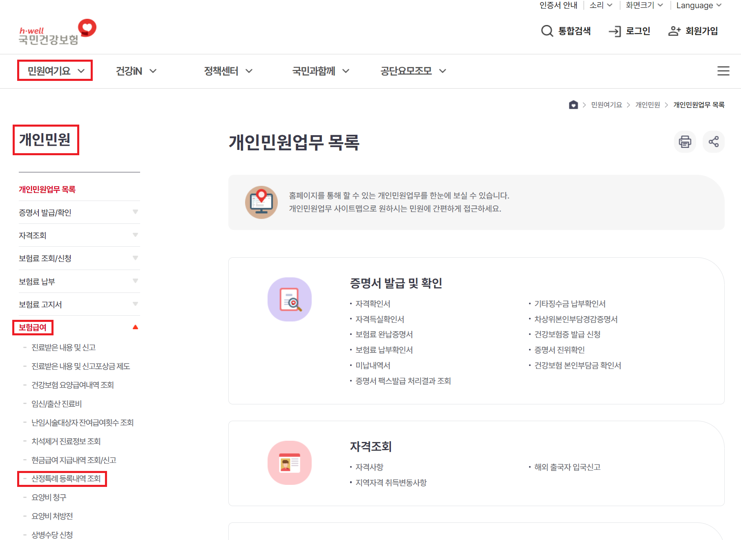Viewport: 741px width, 540px height.
Task: Click the 회원가입 person-plus icon
Action: tap(674, 31)
